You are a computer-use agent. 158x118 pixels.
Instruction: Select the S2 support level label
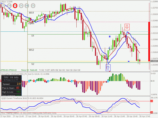point(33,64)
